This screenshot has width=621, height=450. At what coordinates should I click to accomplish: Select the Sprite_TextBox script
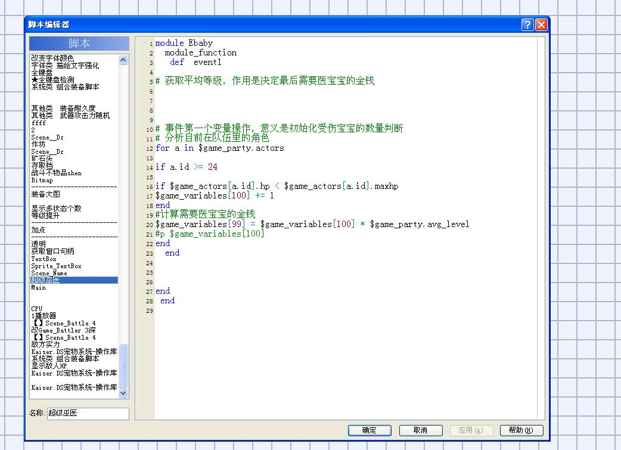[56, 266]
